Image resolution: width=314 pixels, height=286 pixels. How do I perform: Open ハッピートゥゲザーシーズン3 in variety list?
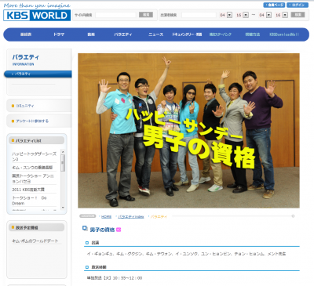point(34,157)
